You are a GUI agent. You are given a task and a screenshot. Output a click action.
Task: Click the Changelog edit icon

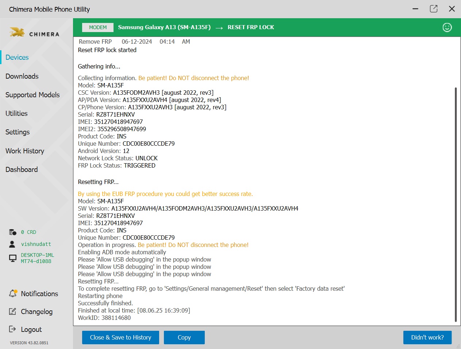(13, 311)
